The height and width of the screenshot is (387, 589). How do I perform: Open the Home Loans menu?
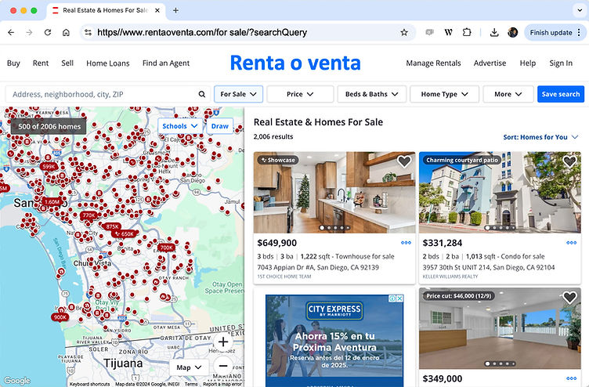(108, 63)
